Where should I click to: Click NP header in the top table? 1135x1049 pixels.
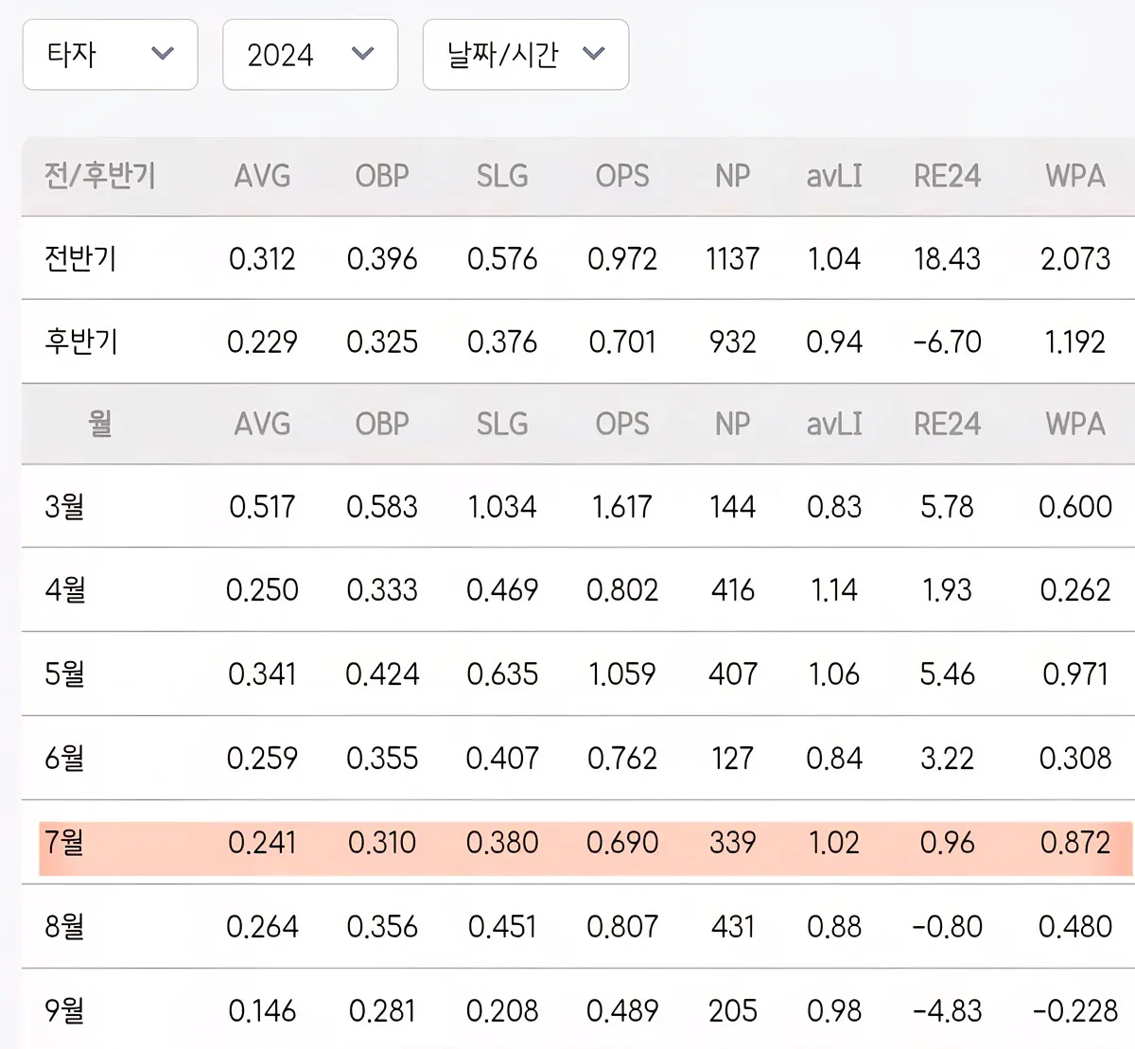(x=733, y=176)
